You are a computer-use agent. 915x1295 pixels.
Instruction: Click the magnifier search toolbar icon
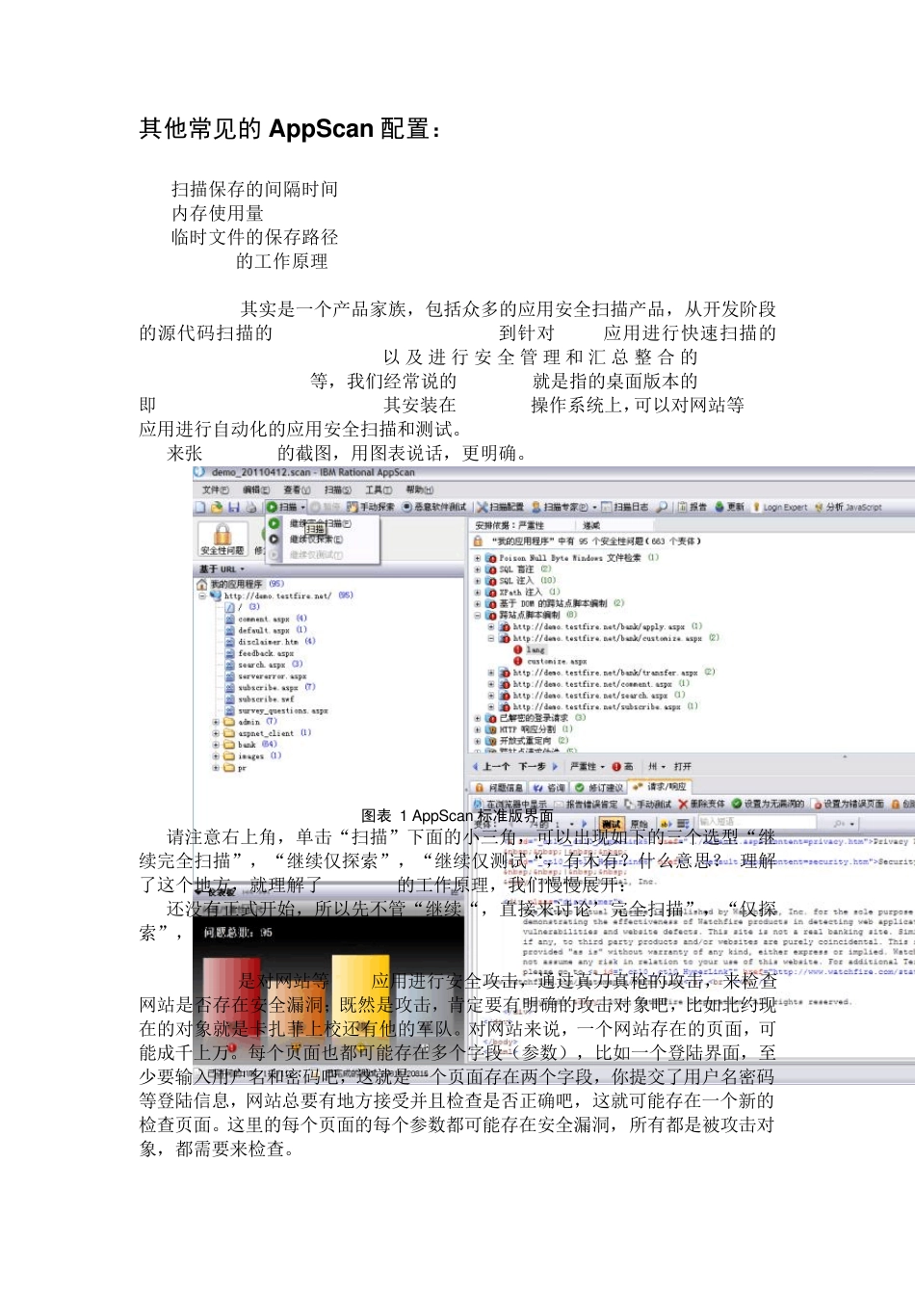(662, 507)
